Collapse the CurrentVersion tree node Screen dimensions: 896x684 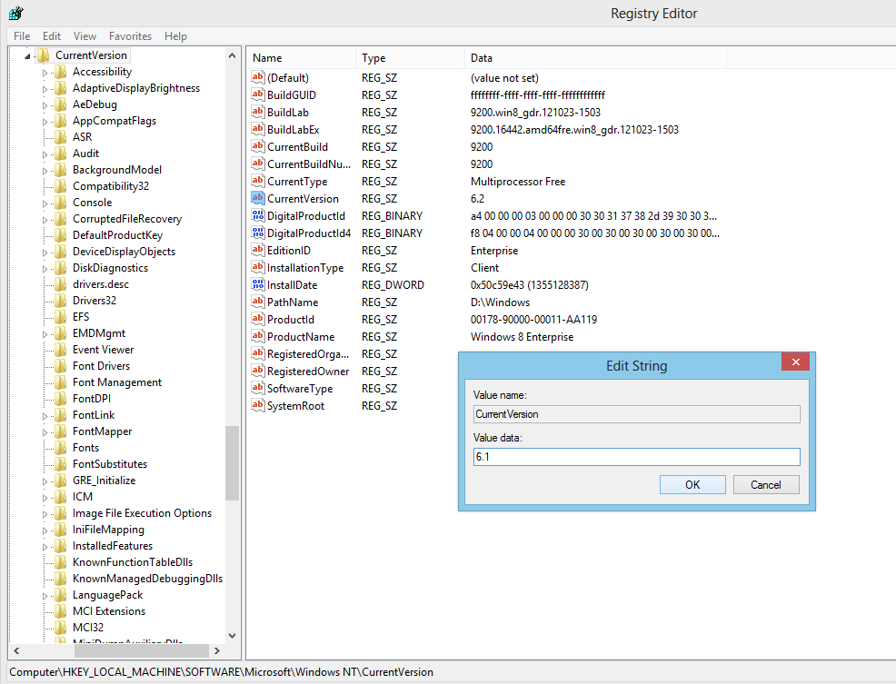[28, 56]
